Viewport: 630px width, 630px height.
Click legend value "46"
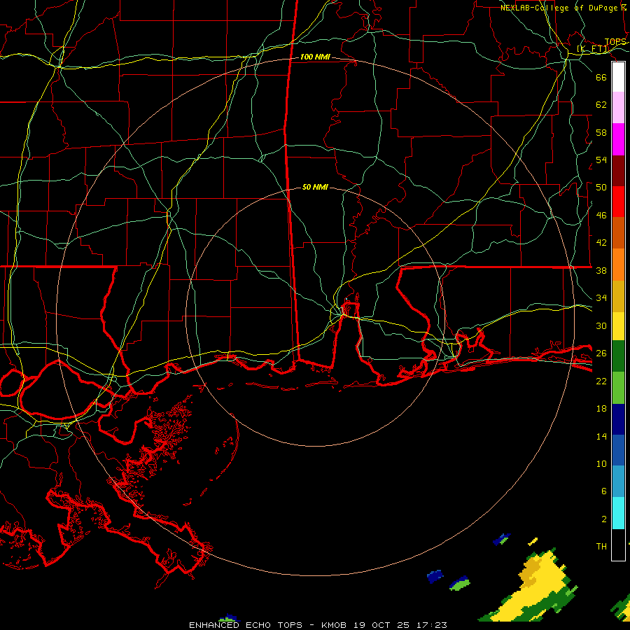601,216
